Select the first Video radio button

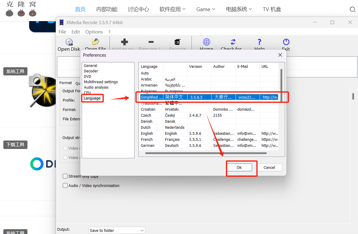click(x=65, y=148)
